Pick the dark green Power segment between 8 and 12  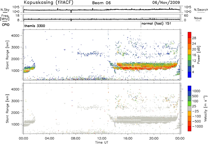pyautogui.click(x=190, y=63)
